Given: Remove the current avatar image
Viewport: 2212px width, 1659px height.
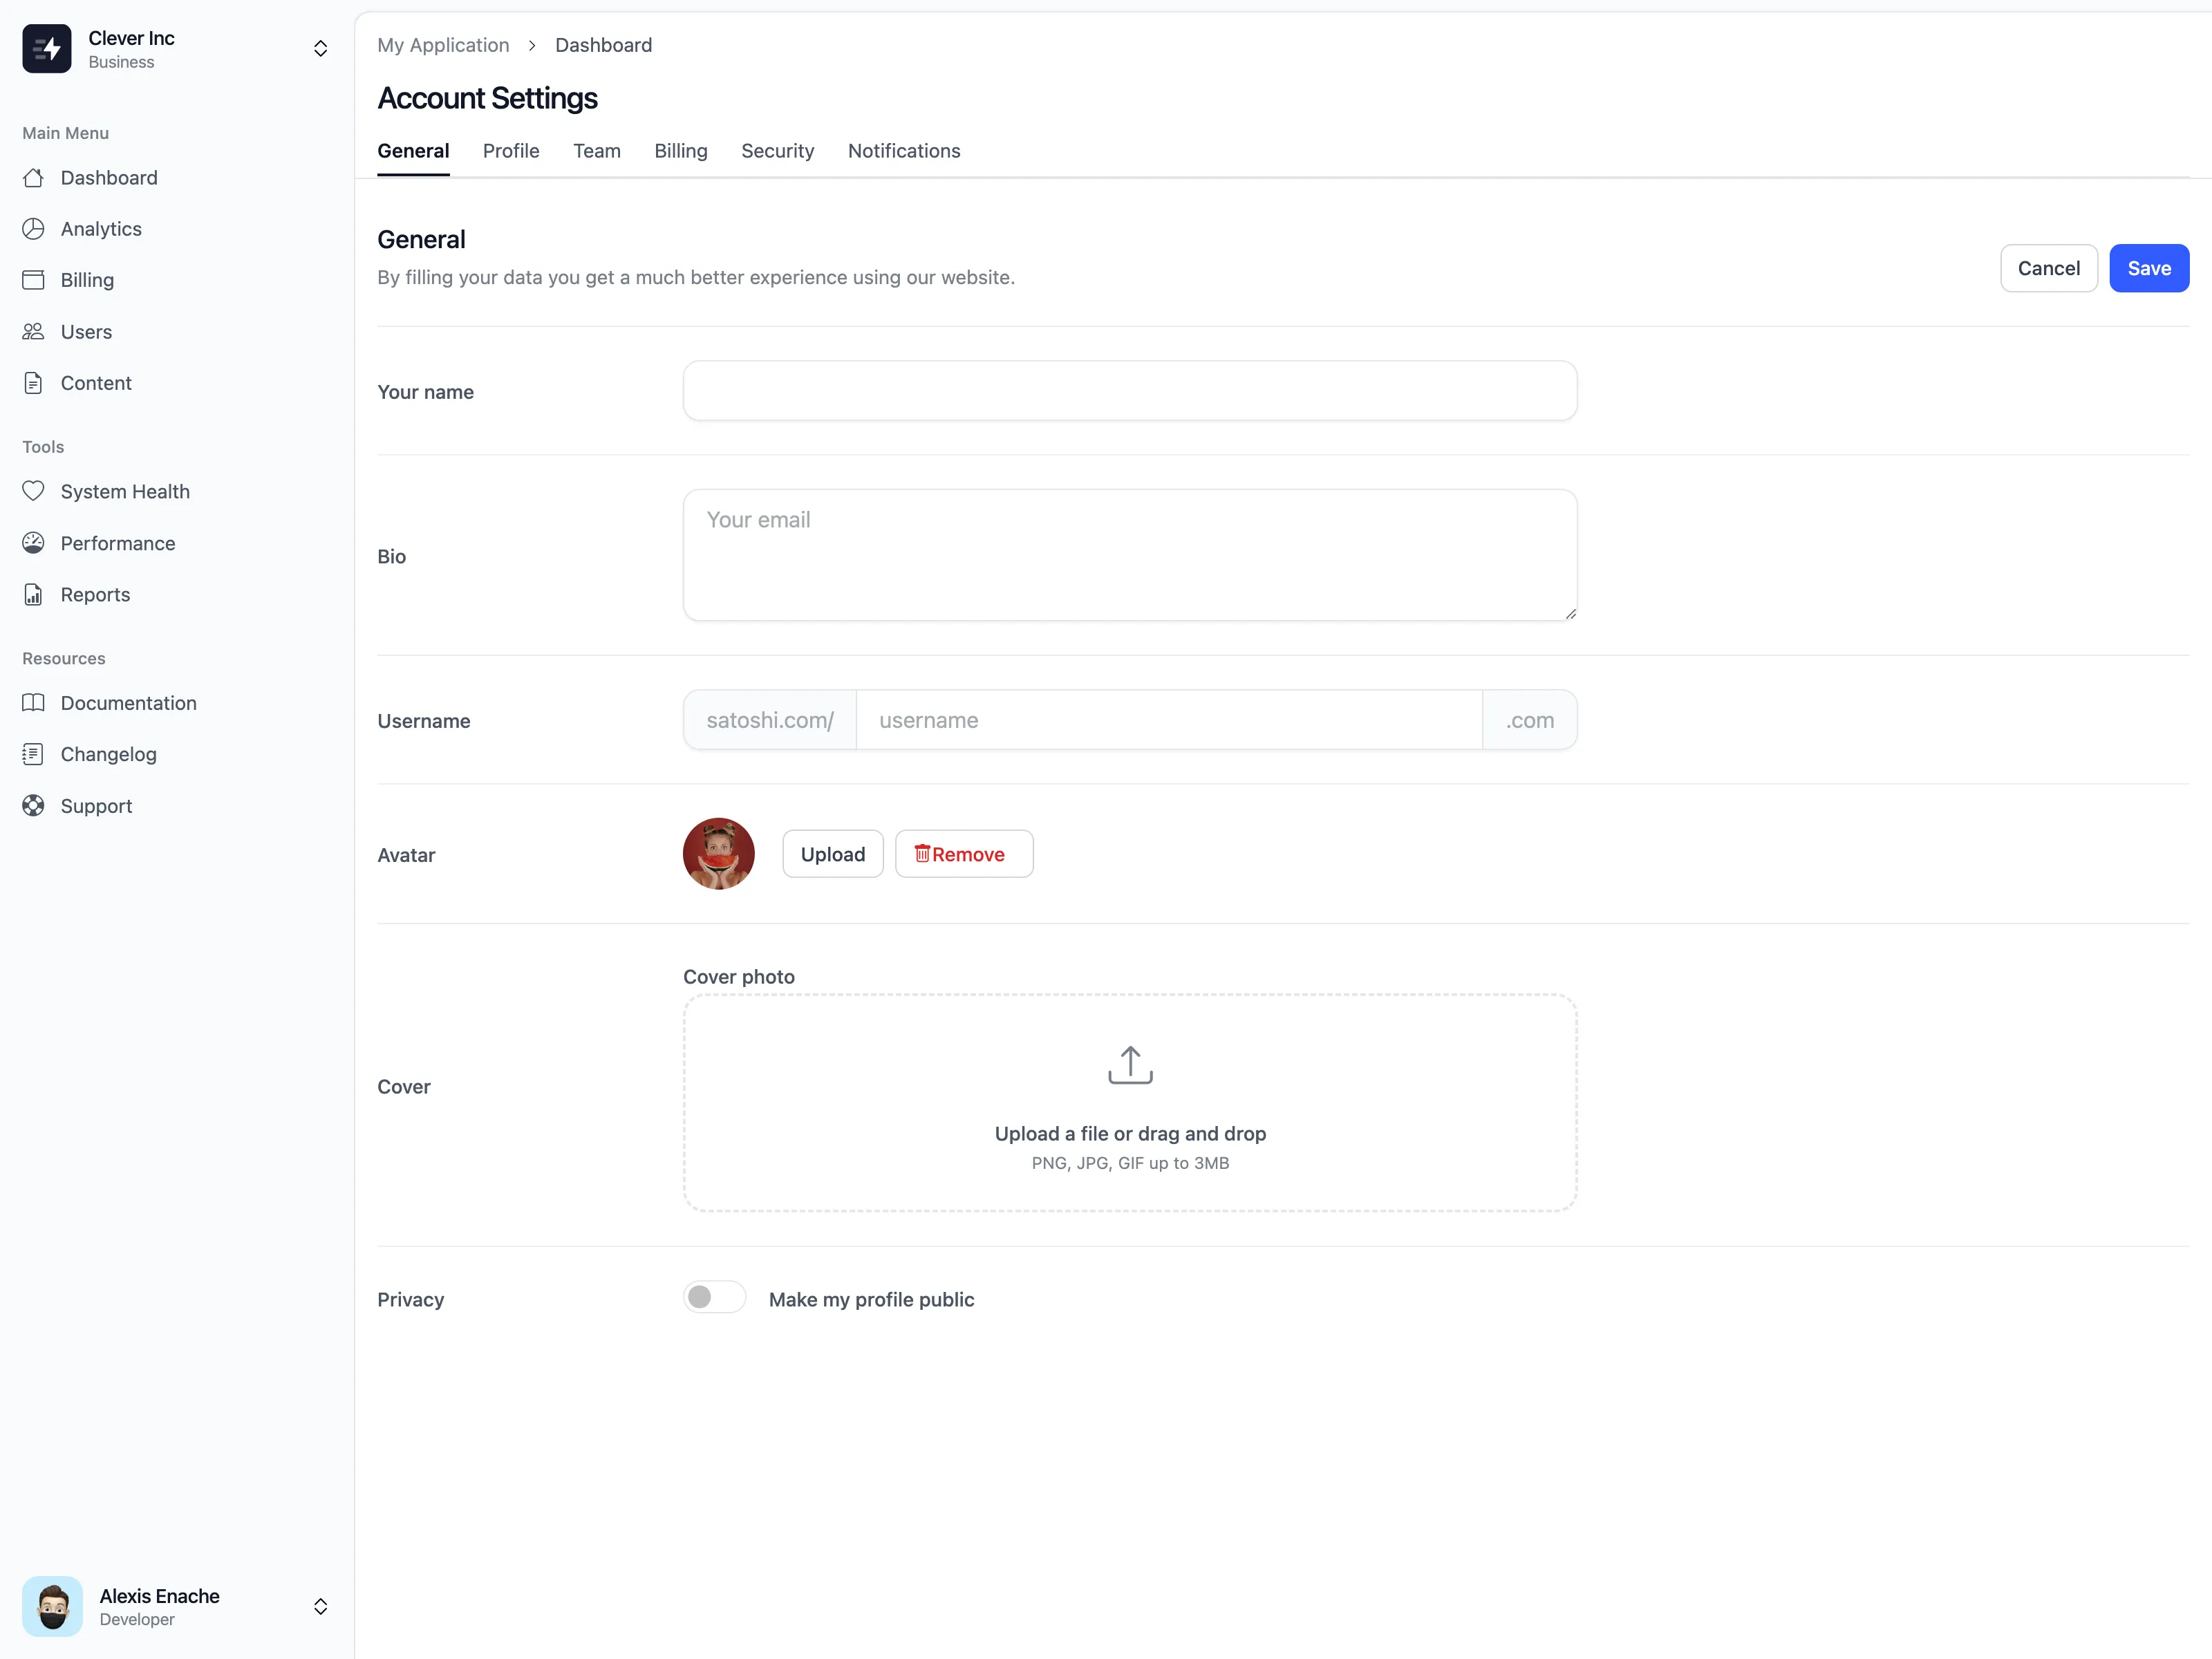Looking at the screenshot, I should click(963, 854).
